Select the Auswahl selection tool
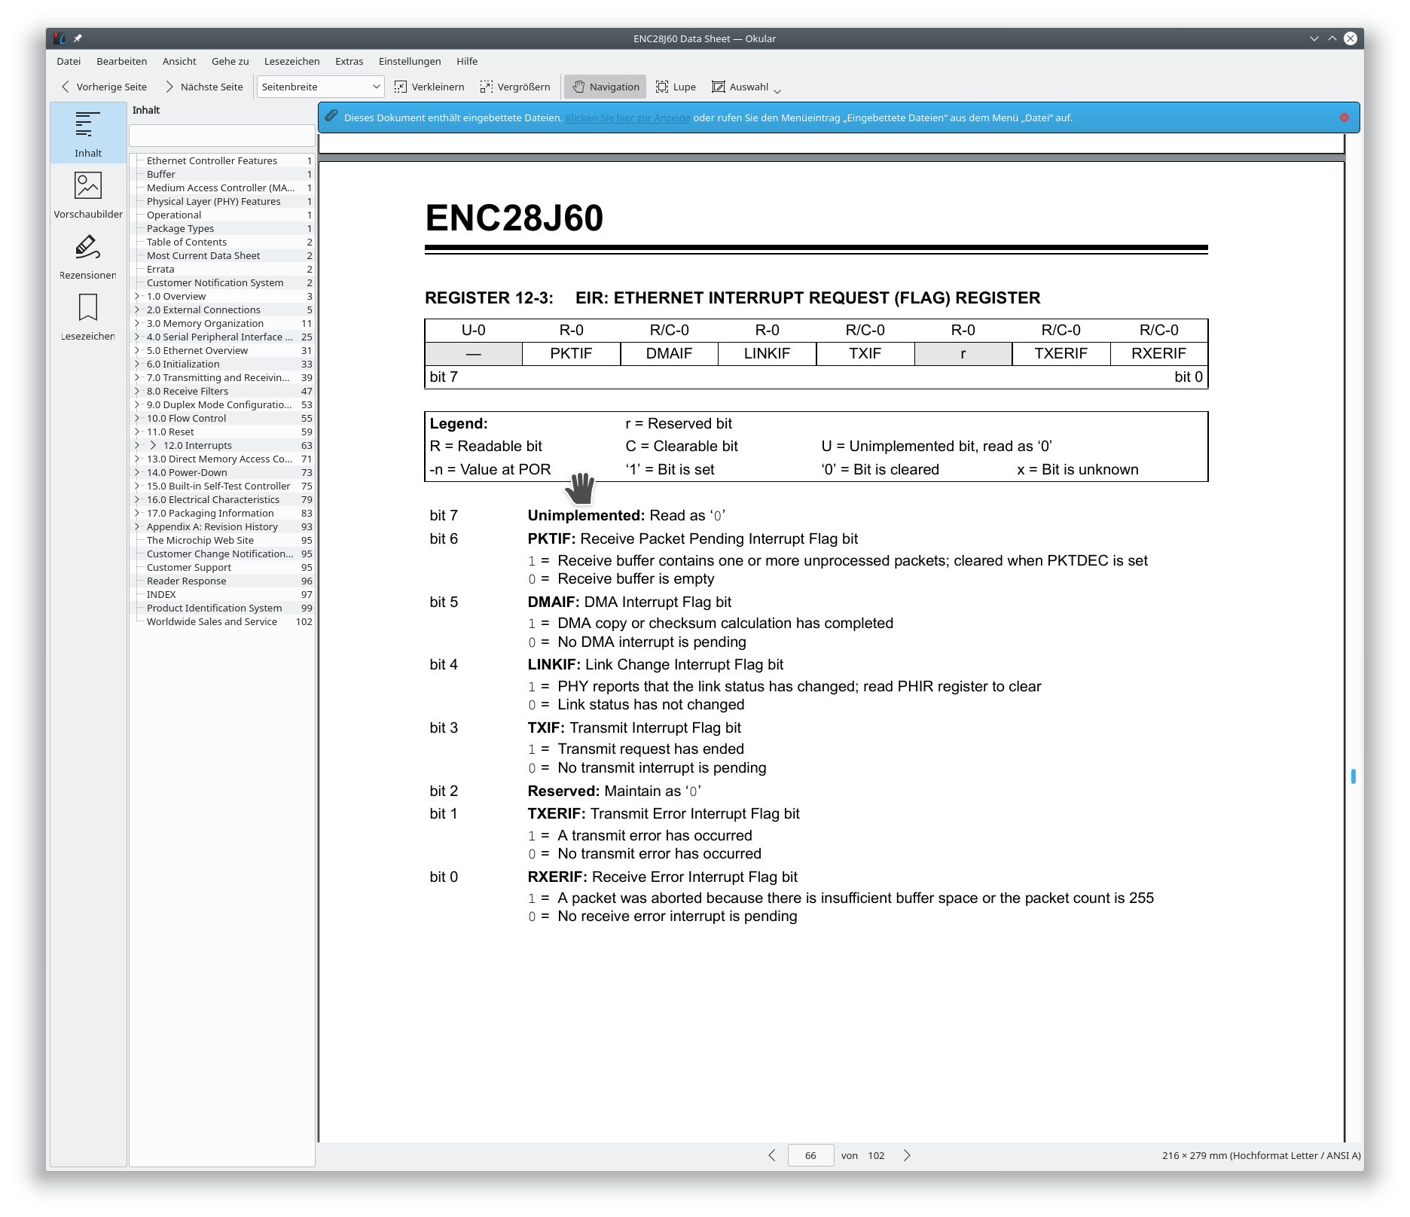 coord(740,87)
